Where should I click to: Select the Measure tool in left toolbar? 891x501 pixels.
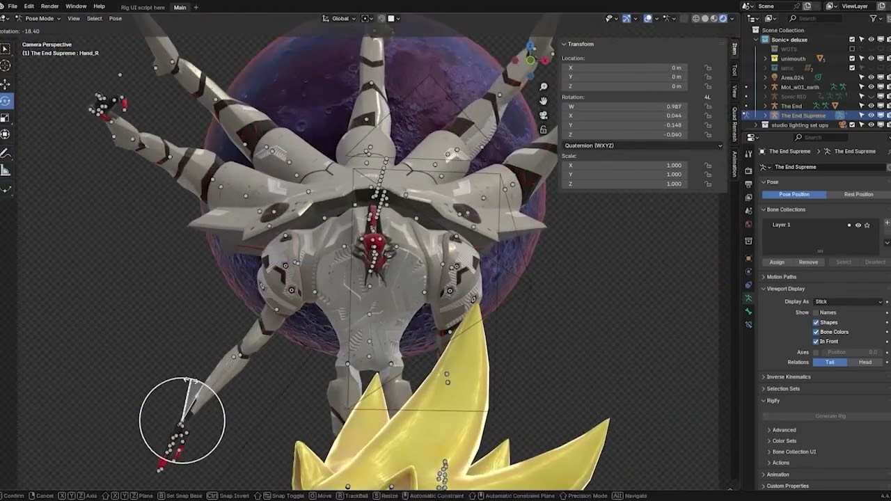tap(5, 170)
